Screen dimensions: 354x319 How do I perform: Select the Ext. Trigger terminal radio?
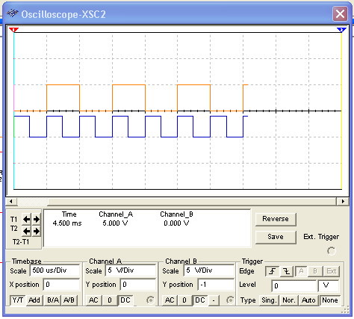(332, 251)
